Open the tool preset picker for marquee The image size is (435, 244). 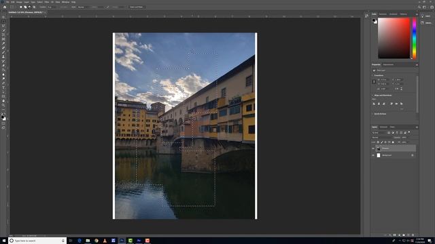tap(13, 7)
